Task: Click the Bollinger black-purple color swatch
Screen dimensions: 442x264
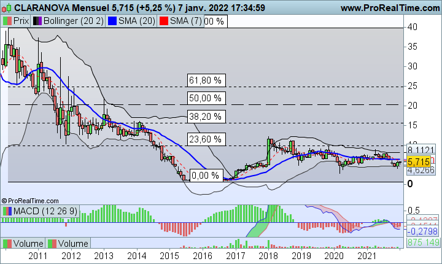Action: click(x=37, y=21)
